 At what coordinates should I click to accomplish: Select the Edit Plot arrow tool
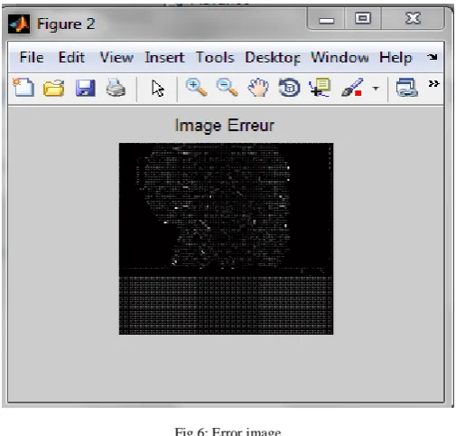158,89
